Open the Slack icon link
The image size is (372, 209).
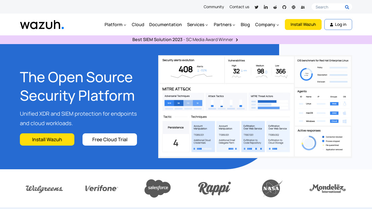[x=294, y=7]
